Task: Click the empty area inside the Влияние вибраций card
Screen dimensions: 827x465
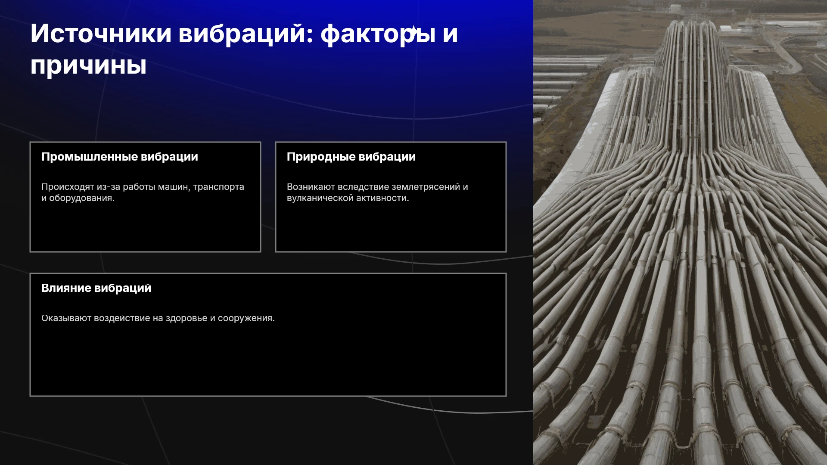Action: [268, 362]
